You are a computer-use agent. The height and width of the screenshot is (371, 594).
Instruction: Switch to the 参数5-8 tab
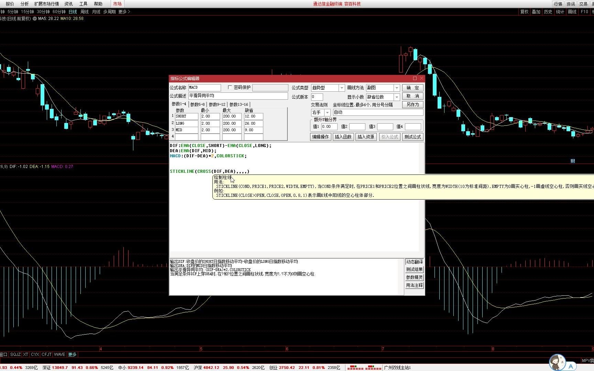pos(197,104)
